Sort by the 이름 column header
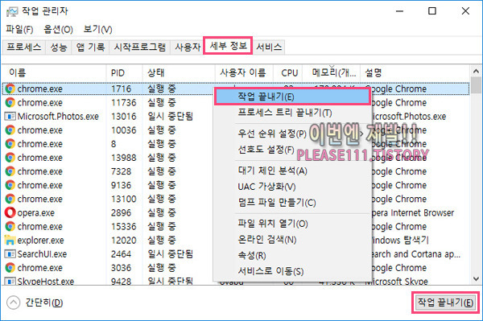483x321 pixels. 54,73
